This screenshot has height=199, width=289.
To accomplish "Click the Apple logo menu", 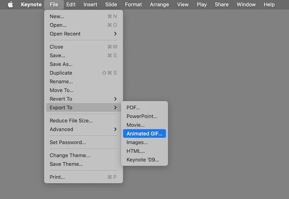I will (11, 5).
